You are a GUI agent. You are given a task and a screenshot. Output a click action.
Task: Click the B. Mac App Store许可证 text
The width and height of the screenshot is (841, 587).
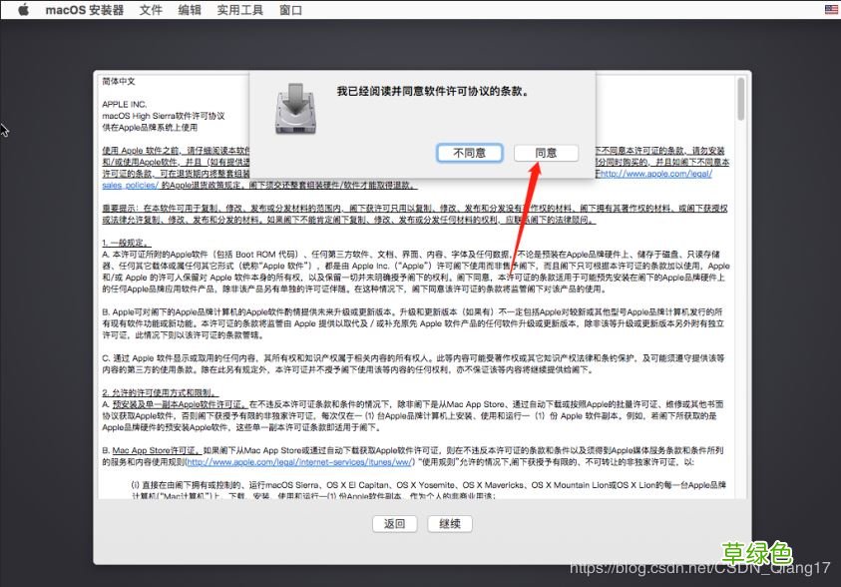coord(152,450)
